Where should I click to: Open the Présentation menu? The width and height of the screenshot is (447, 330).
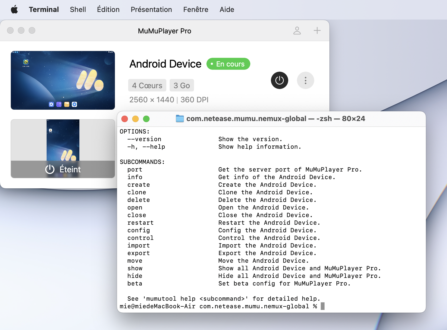pos(151,9)
